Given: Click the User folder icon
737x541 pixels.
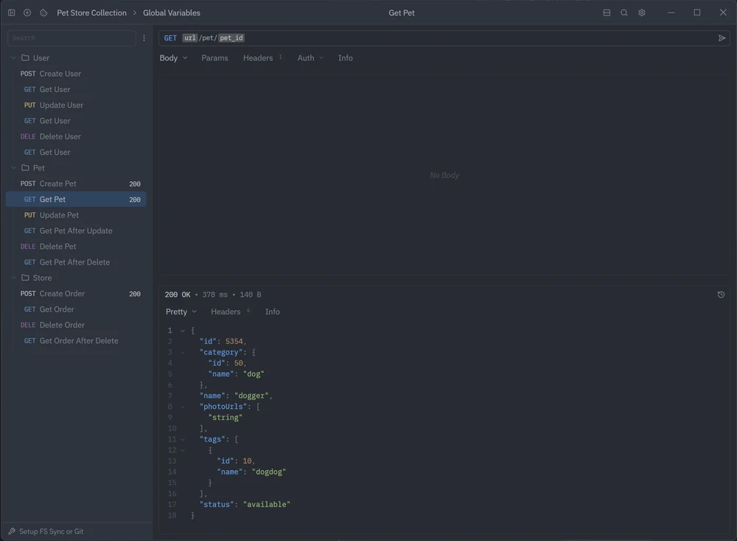Looking at the screenshot, I should (25, 57).
